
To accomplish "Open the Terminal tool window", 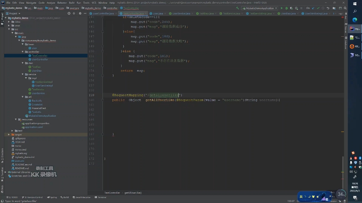I will point(100,197).
